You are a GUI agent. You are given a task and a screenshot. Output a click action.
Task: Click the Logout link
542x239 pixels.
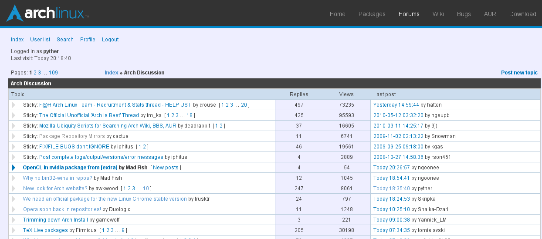110,40
